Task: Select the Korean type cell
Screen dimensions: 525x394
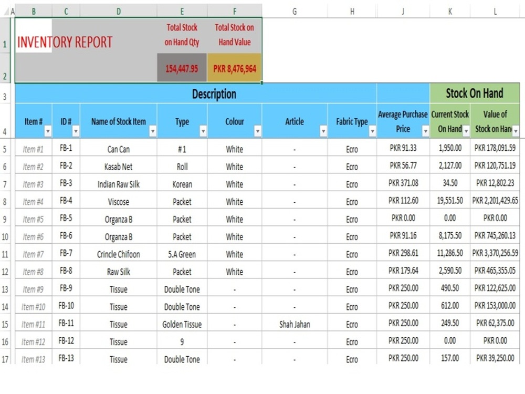Action: (182, 183)
